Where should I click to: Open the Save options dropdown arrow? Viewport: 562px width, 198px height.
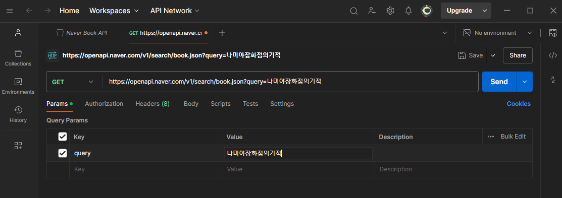pyautogui.click(x=493, y=55)
